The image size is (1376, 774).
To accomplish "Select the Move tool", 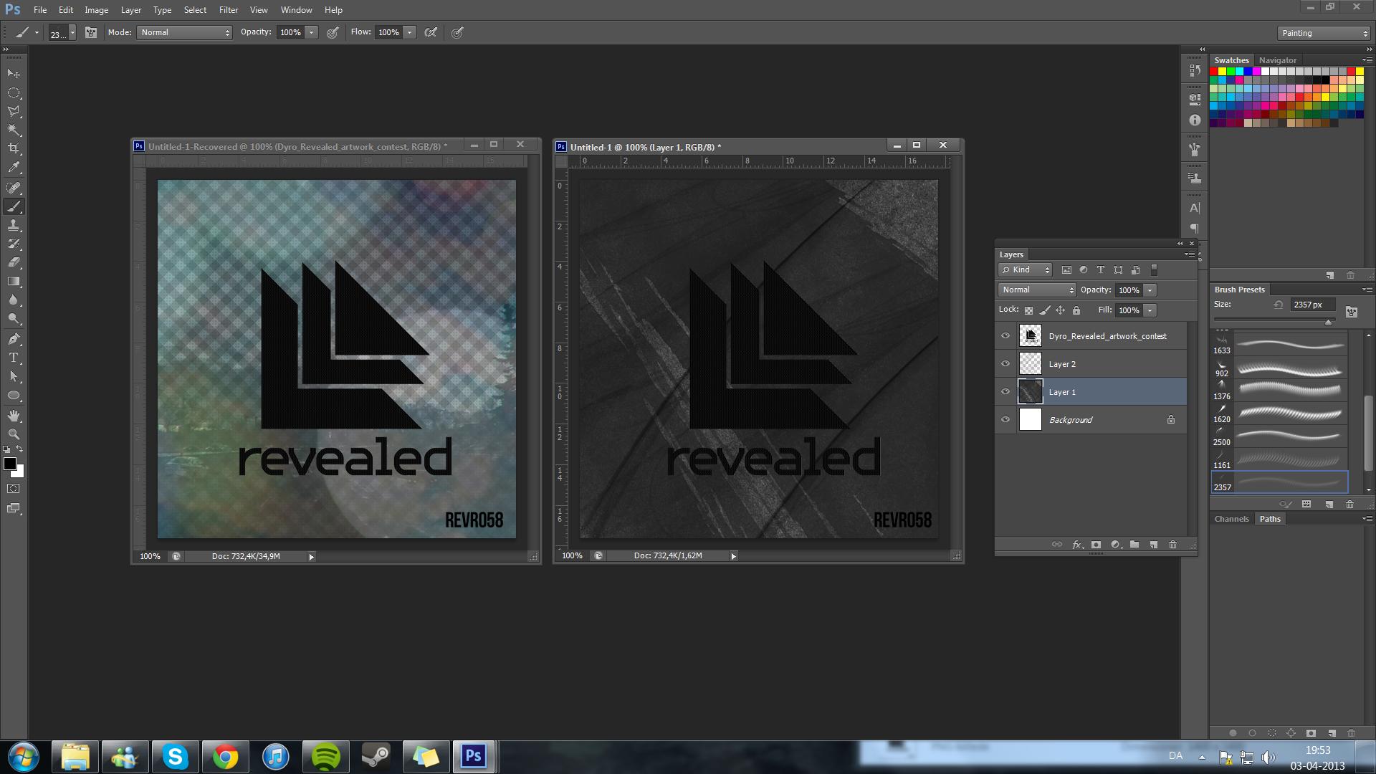I will tap(13, 73).
